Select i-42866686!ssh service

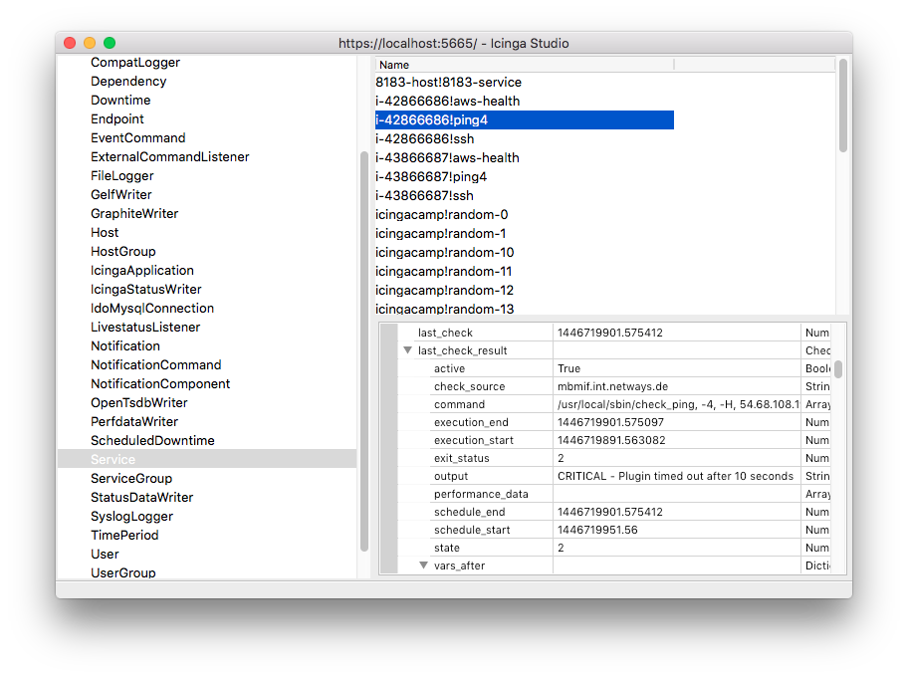(x=424, y=139)
